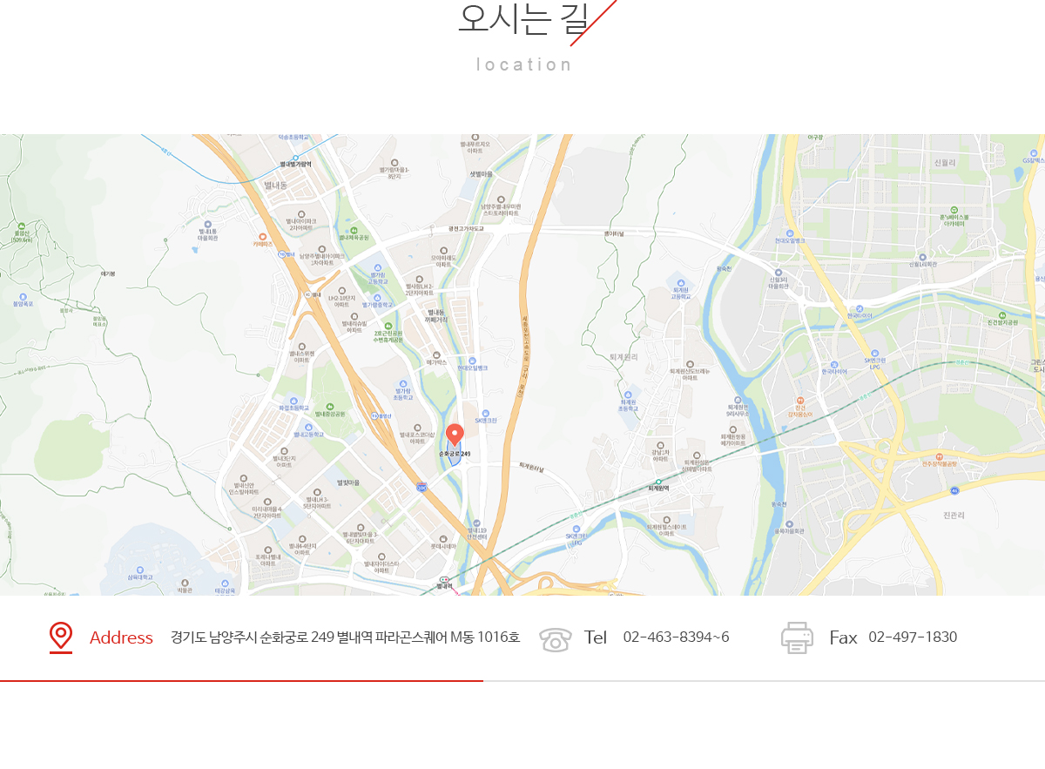This screenshot has height=769, width=1045.
Task: Click the 별내포스코더샵아파트 apartment icon
Action: (417, 427)
